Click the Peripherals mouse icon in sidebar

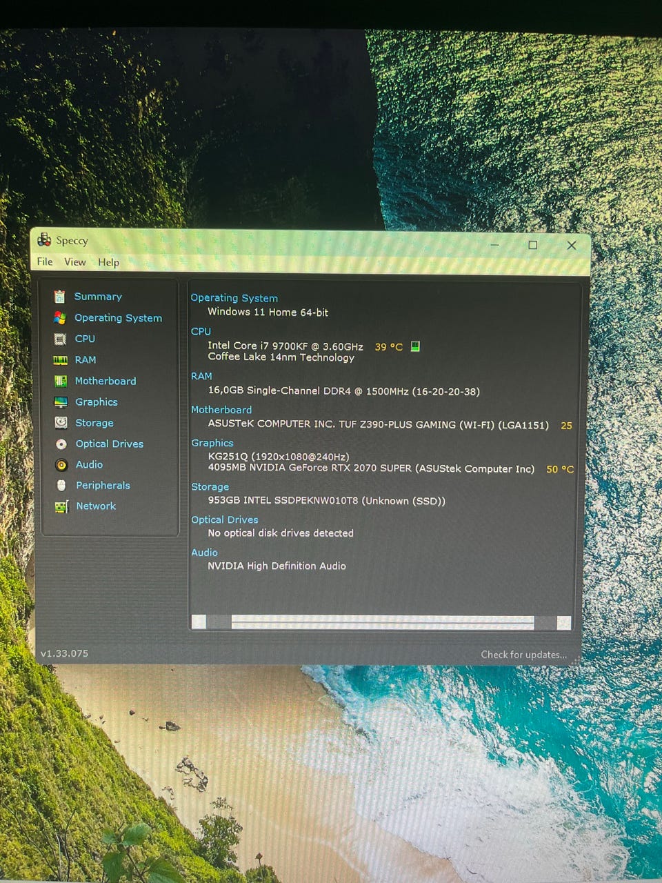[x=61, y=486]
